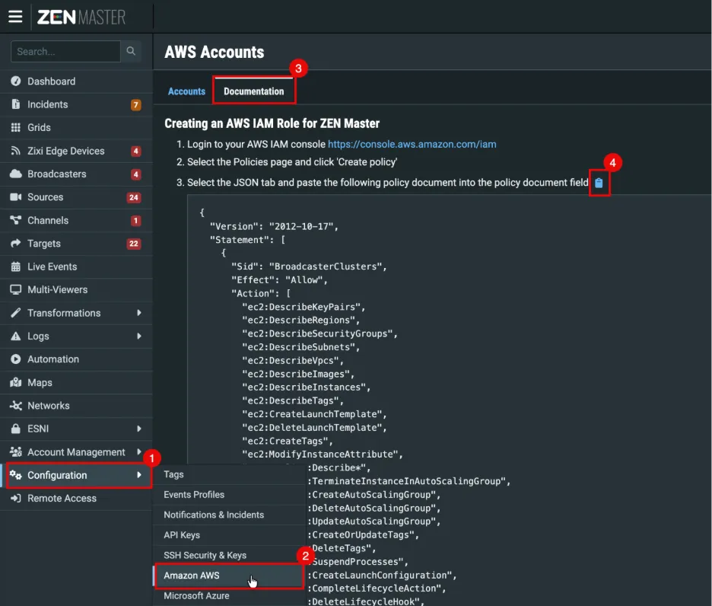
Task: Expand the ESNI submenu arrow
Action: pos(139,429)
